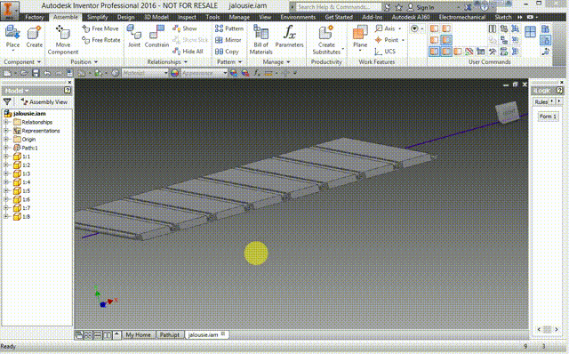Expand the Relationships folder node
This screenshot has width=569, height=354.
click(6, 122)
